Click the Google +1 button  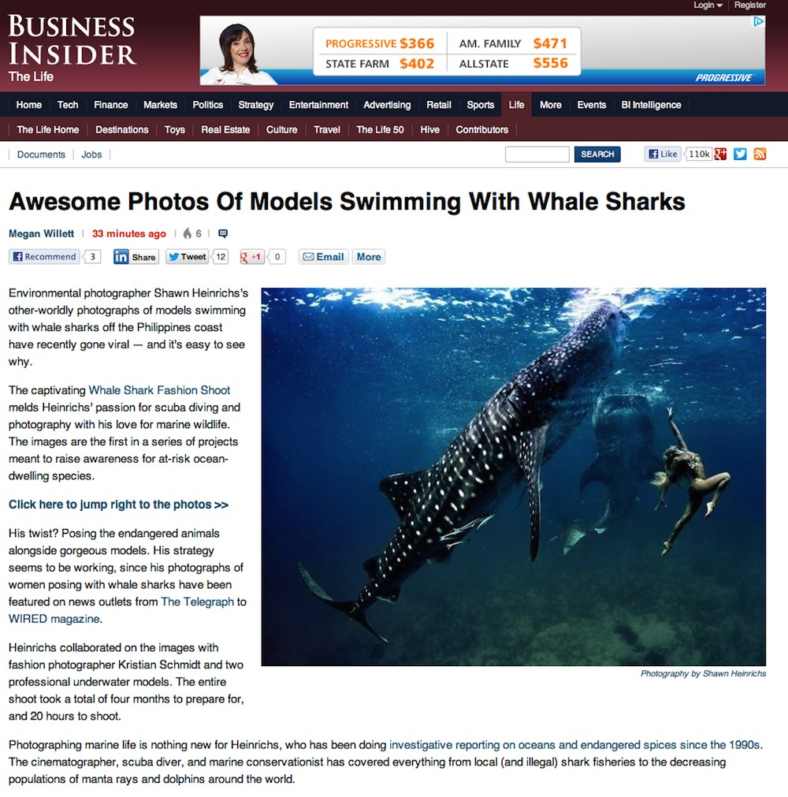tap(251, 257)
